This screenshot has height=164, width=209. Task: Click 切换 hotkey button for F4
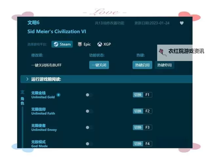(138, 144)
